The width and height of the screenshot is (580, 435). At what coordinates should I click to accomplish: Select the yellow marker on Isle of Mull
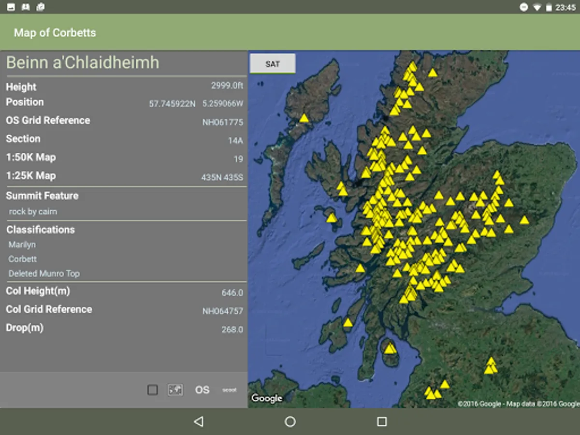(x=332, y=218)
